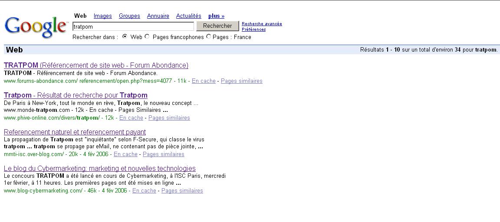Open Pages similaires for mmti-isc.over-blog result
Viewport: 500px width, 222px height.
164,154
